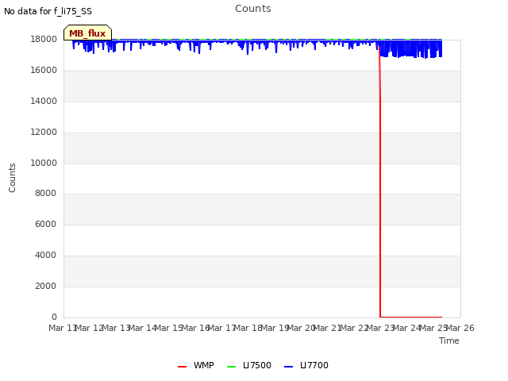Click the 4000 y-axis tick label
This screenshot has height=381, width=508.
tap(45, 256)
